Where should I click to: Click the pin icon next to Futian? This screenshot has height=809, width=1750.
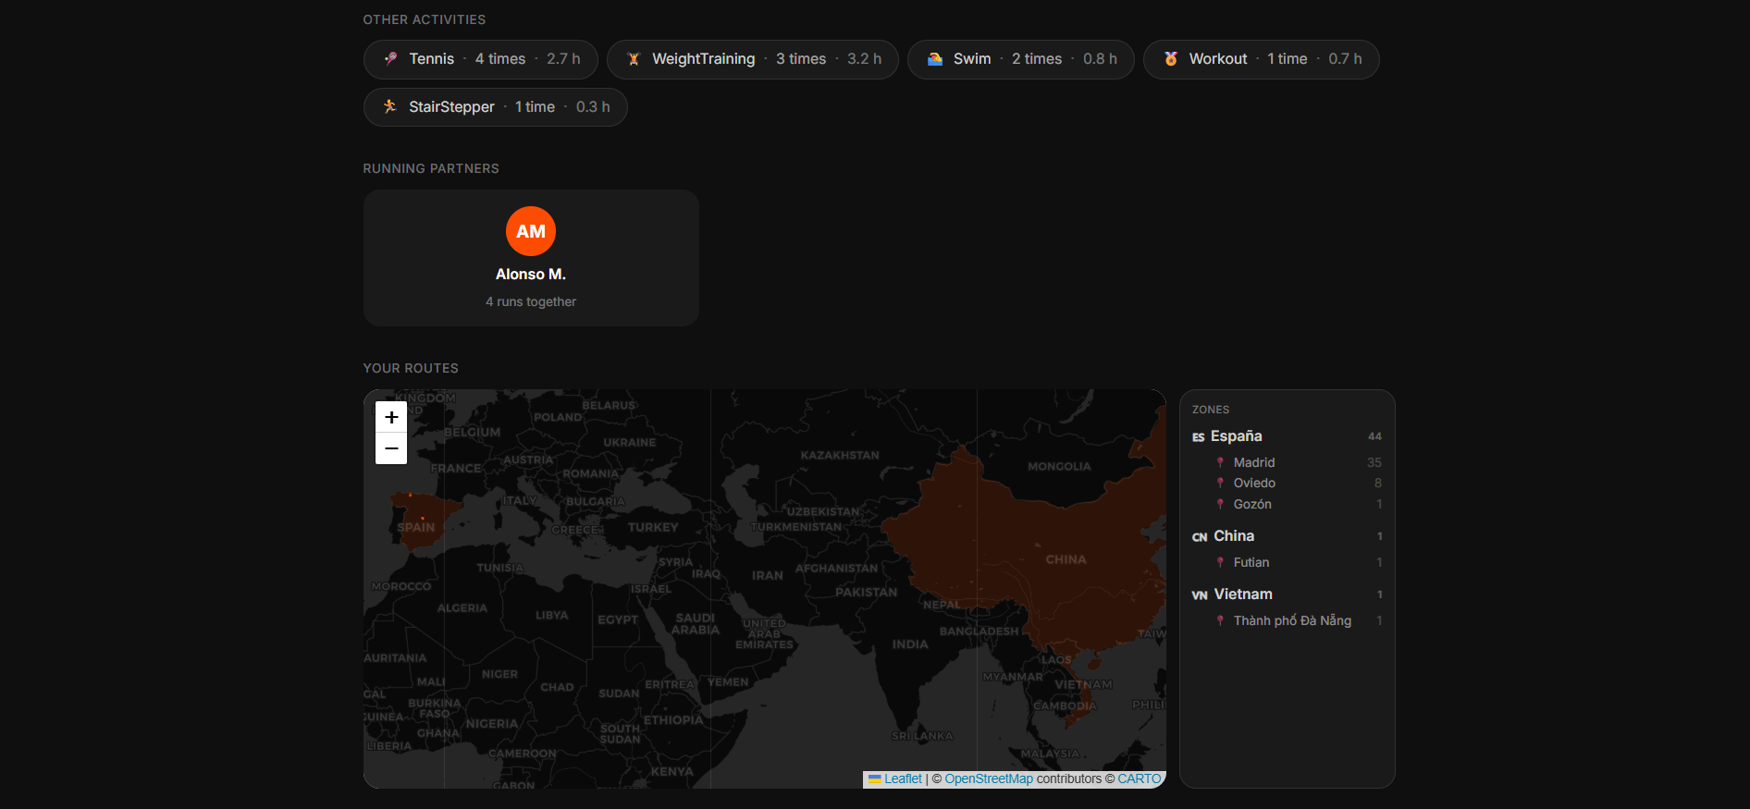click(1220, 562)
